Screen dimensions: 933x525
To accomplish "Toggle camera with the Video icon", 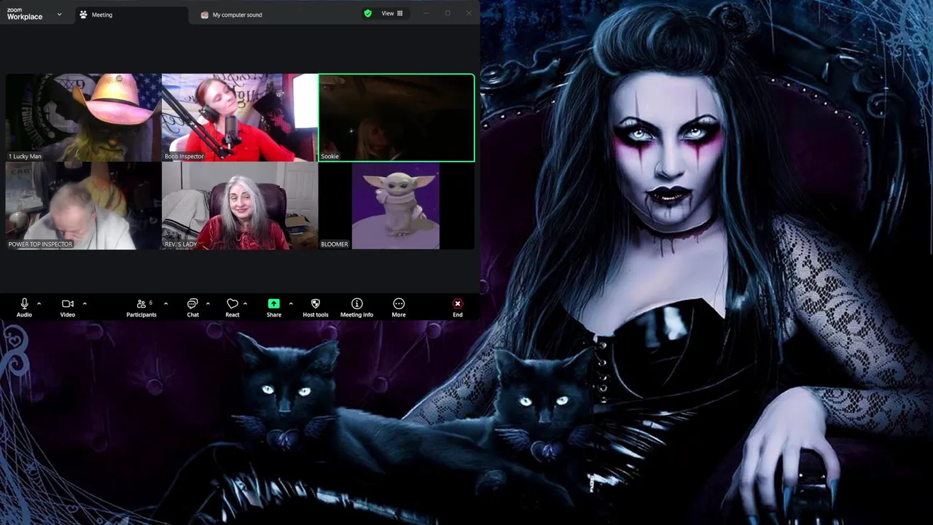I will [x=68, y=307].
